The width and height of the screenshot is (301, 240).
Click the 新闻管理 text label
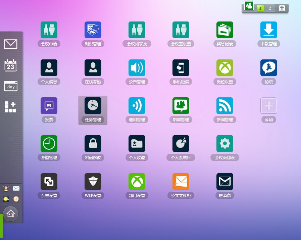[225, 119]
